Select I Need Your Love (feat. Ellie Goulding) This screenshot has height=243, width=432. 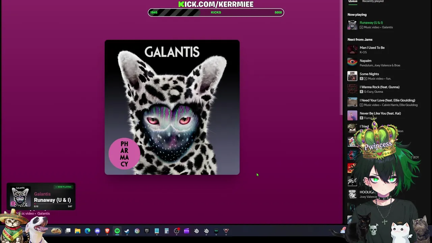pos(387,100)
